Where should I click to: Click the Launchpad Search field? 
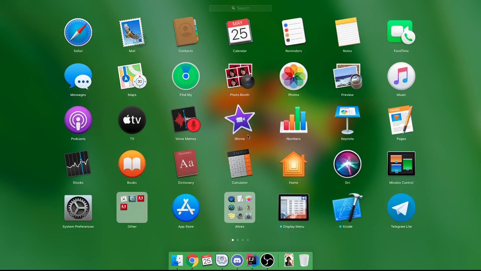pos(240,8)
